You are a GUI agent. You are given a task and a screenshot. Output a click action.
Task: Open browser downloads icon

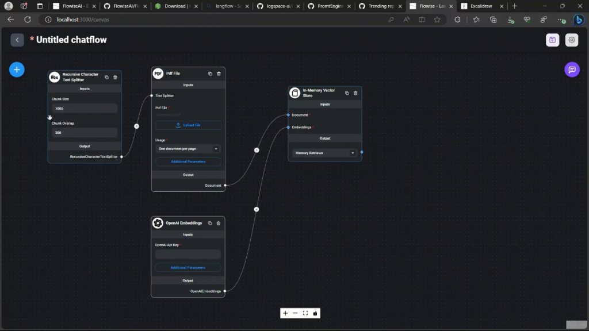tap(510, 20)
